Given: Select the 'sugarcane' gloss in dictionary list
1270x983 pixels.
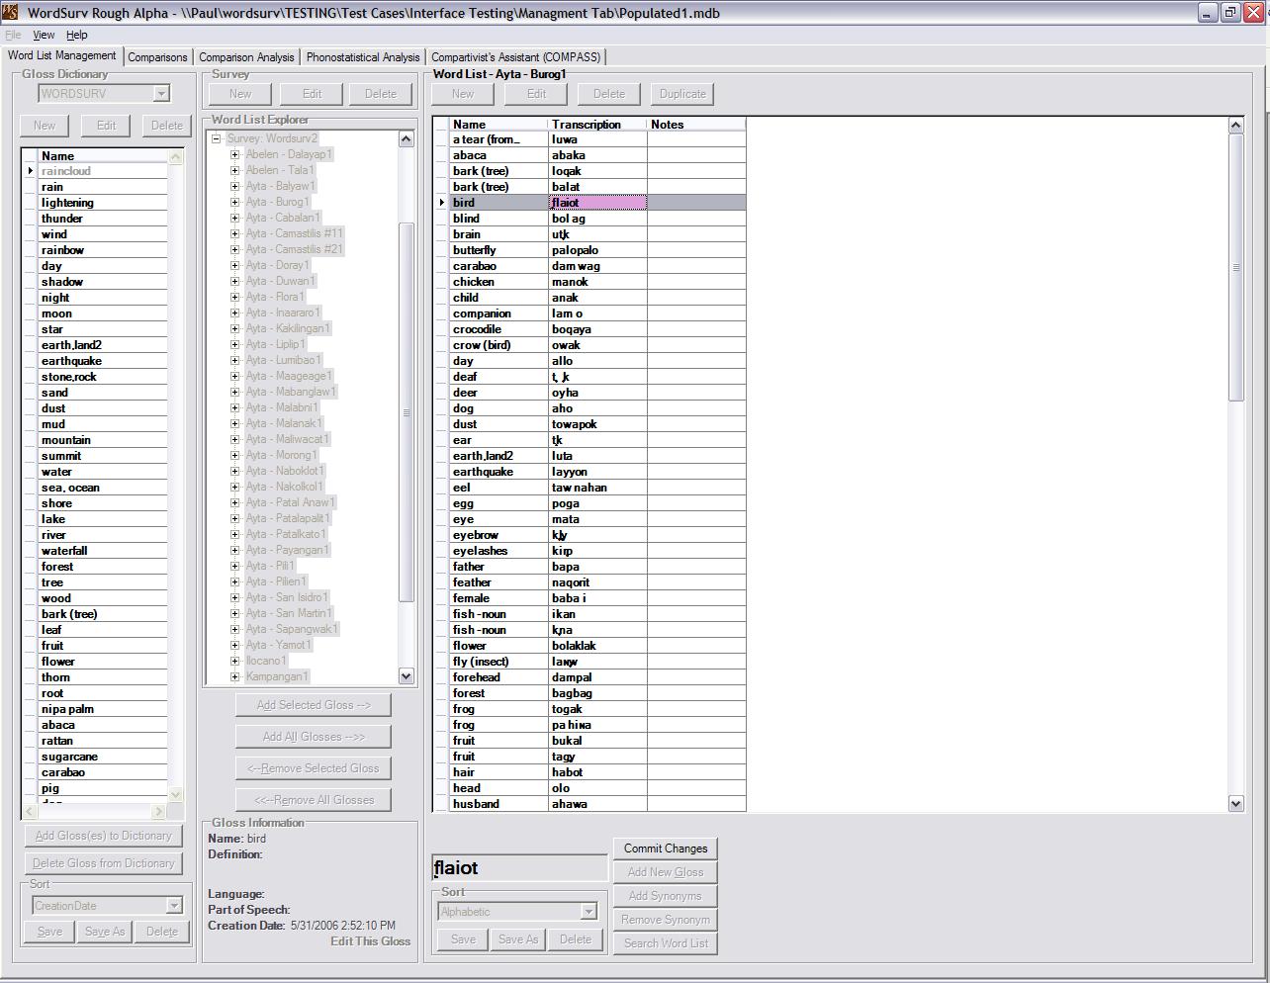Looking at the screenshot, I should tap(103, 757).
